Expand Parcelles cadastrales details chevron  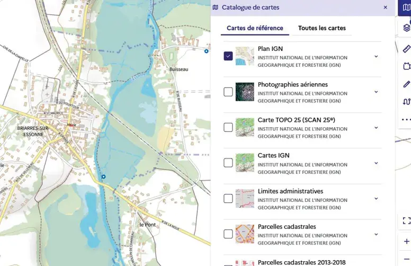(376, 234)
